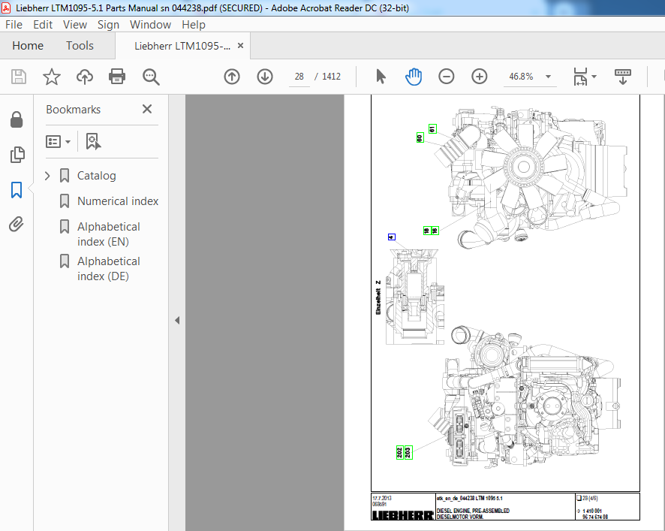Open the Catalog bookmark

click(x=96, y=176)
